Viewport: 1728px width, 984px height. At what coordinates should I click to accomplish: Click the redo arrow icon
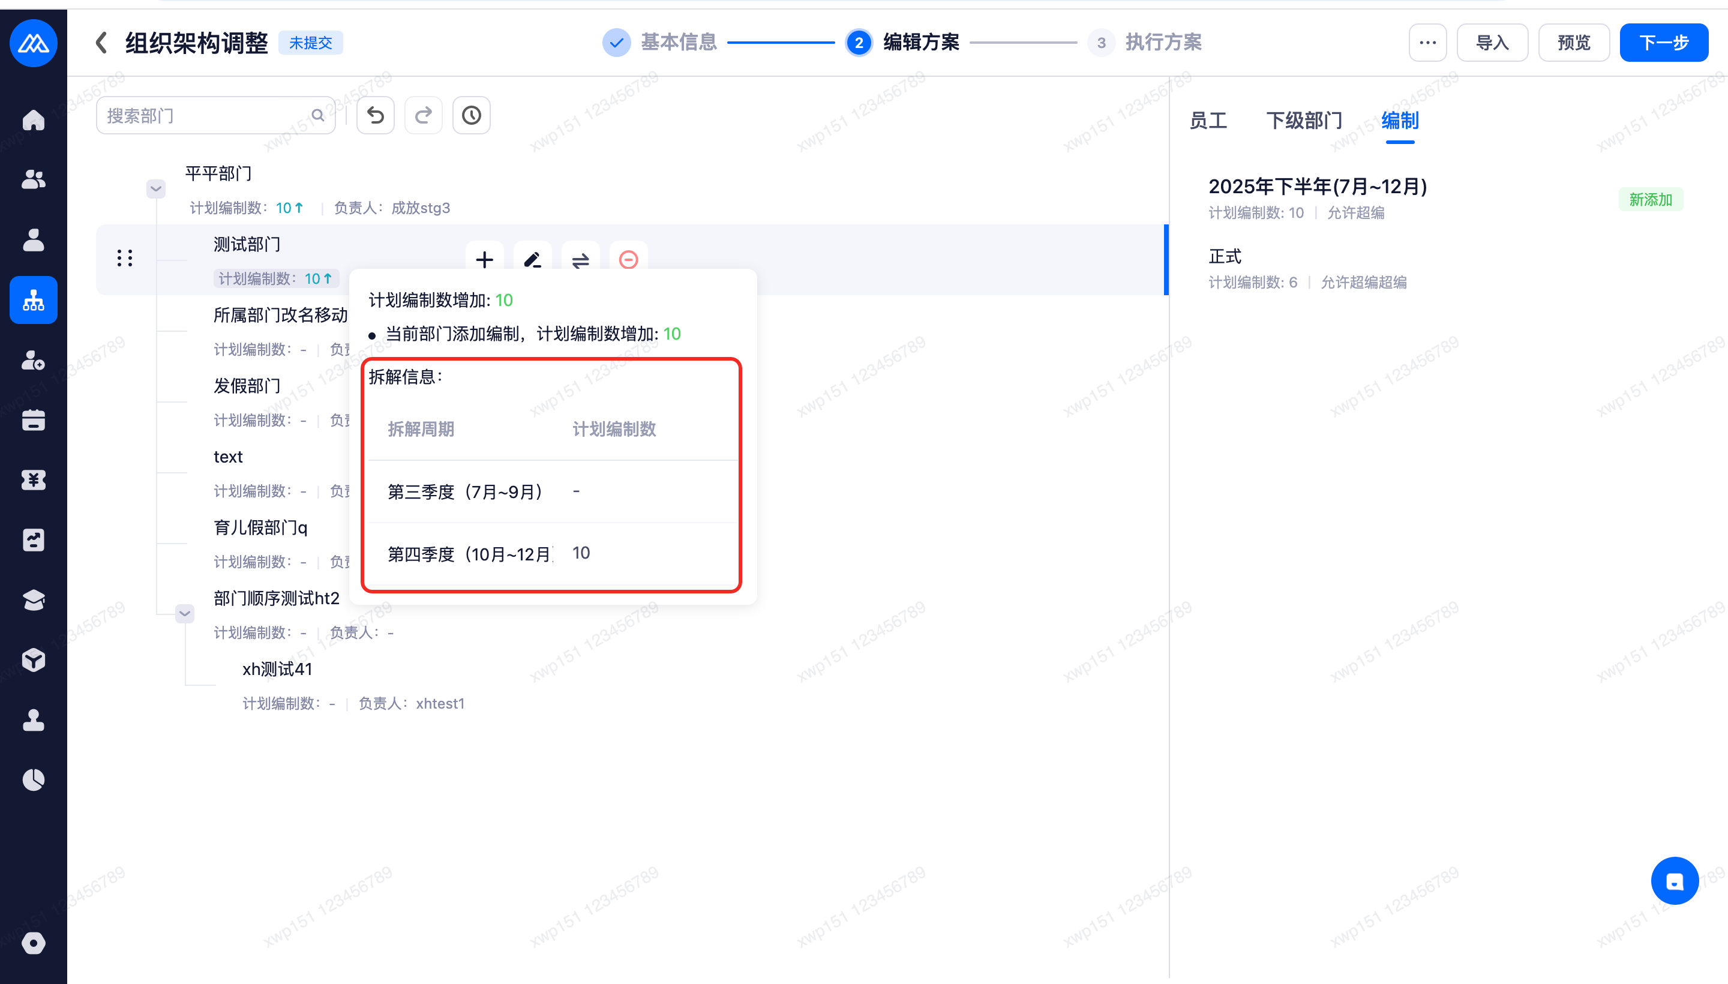(423, 116)
